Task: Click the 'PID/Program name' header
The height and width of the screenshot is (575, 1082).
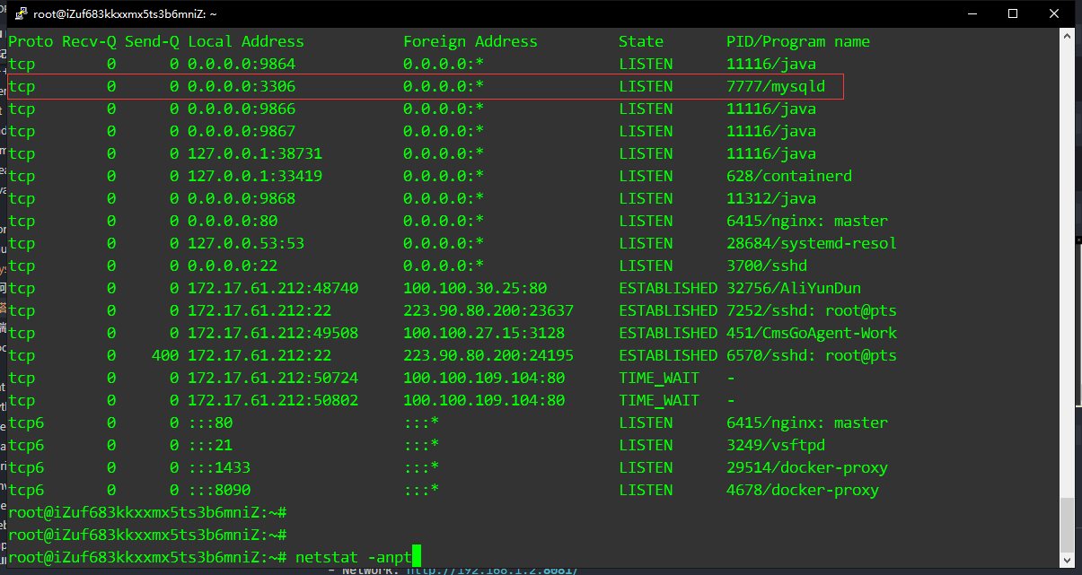Action: click(798, 41)
